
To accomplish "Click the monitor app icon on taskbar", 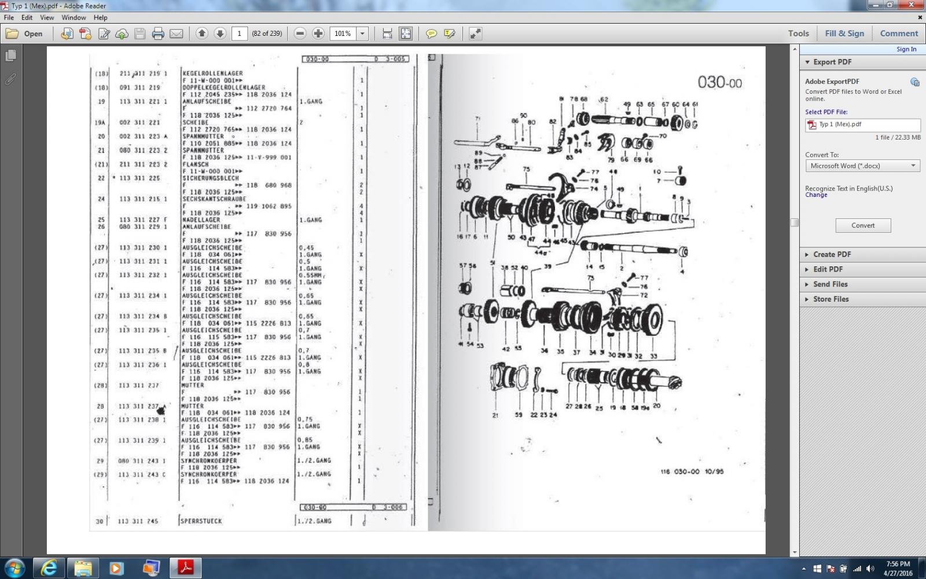I will tap(151, 569).
